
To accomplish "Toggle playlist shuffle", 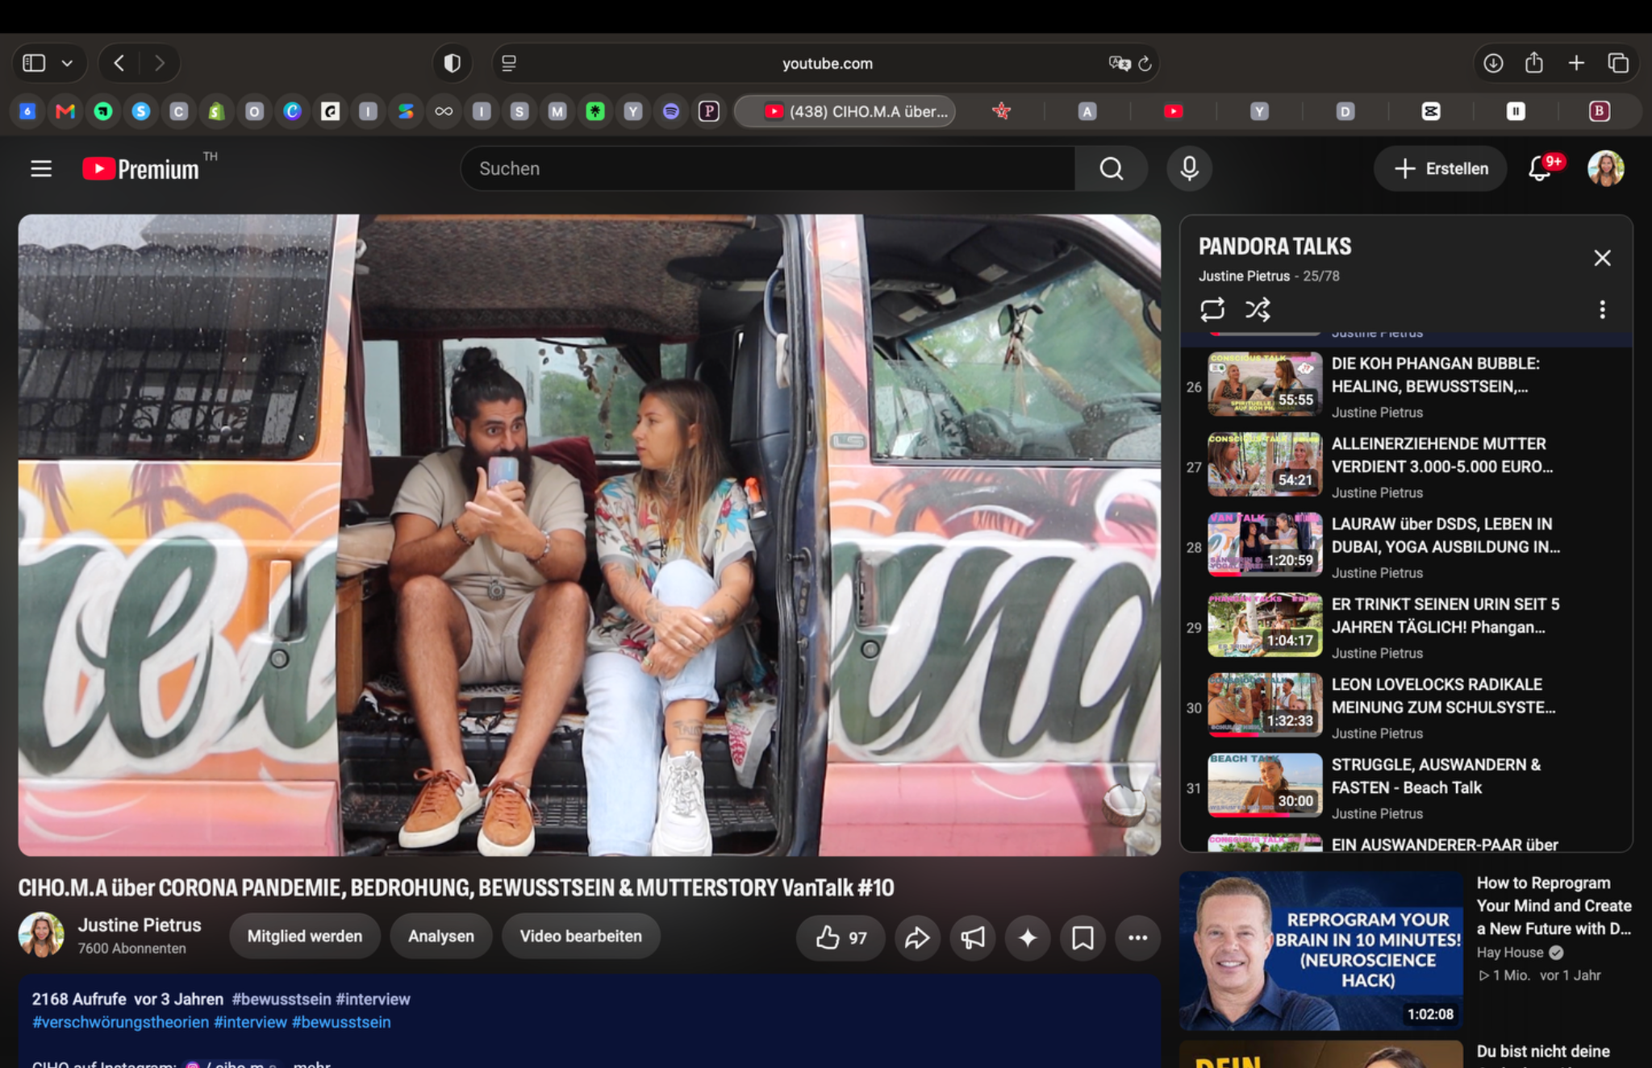I will 1258,310.
